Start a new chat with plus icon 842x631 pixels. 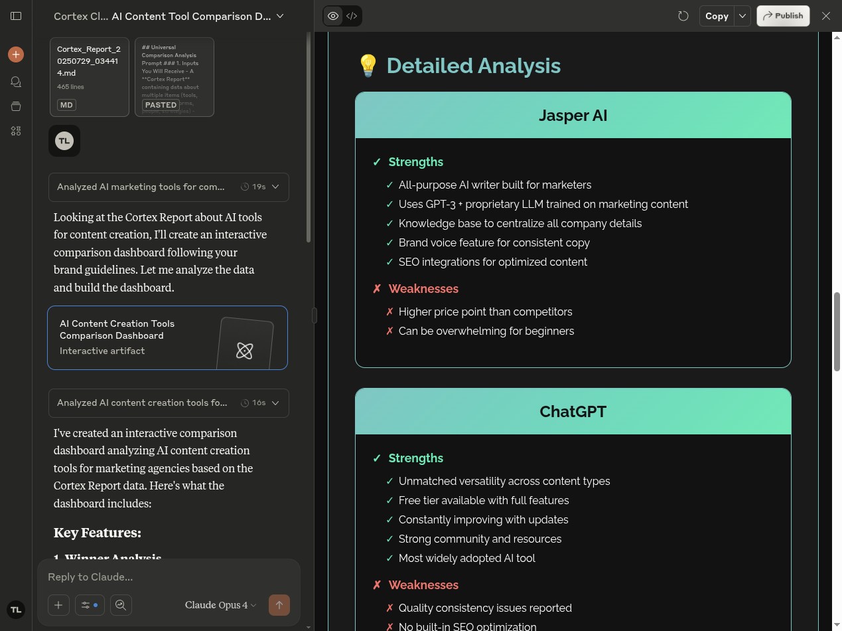[x=16, y=54]
